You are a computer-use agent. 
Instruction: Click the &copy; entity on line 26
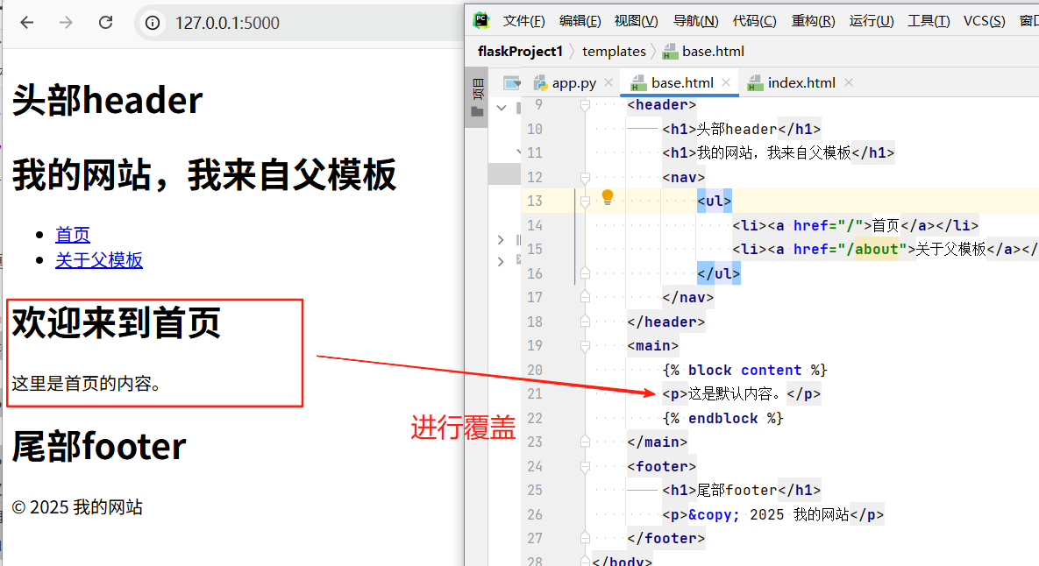[714, 514]
